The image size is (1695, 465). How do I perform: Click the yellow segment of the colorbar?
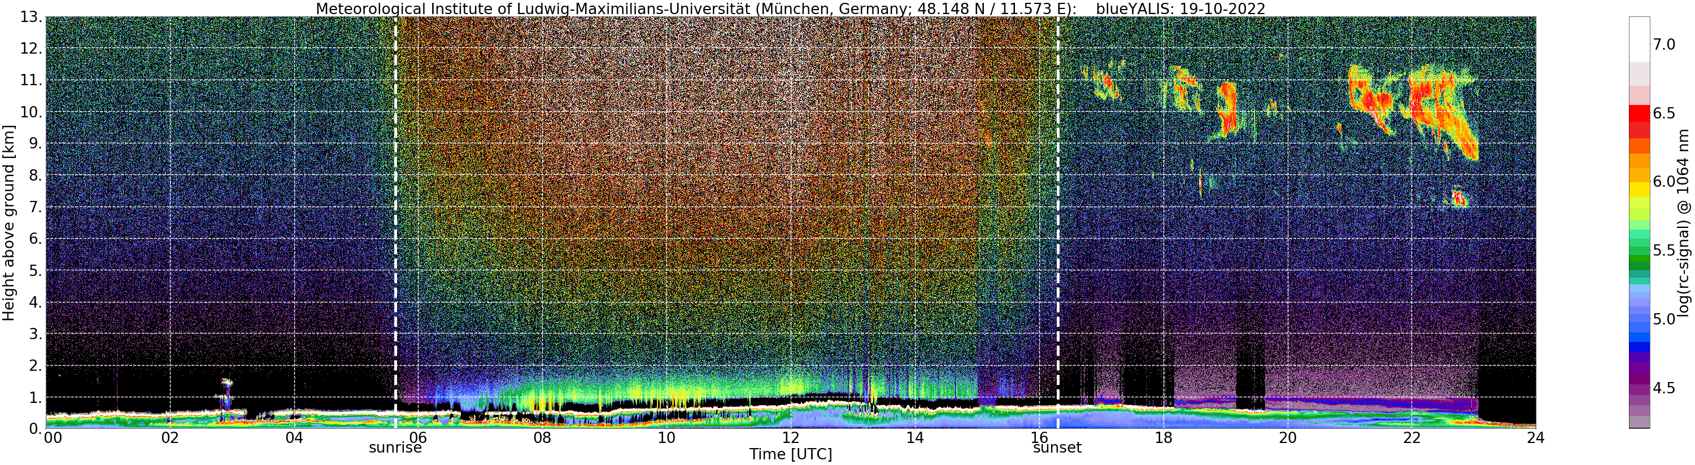pos(1639,188)
